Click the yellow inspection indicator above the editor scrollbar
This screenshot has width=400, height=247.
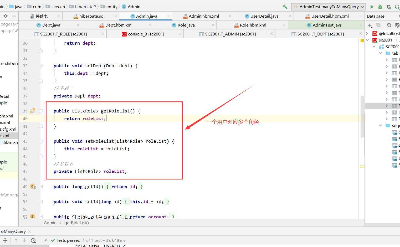click(362, 40)
